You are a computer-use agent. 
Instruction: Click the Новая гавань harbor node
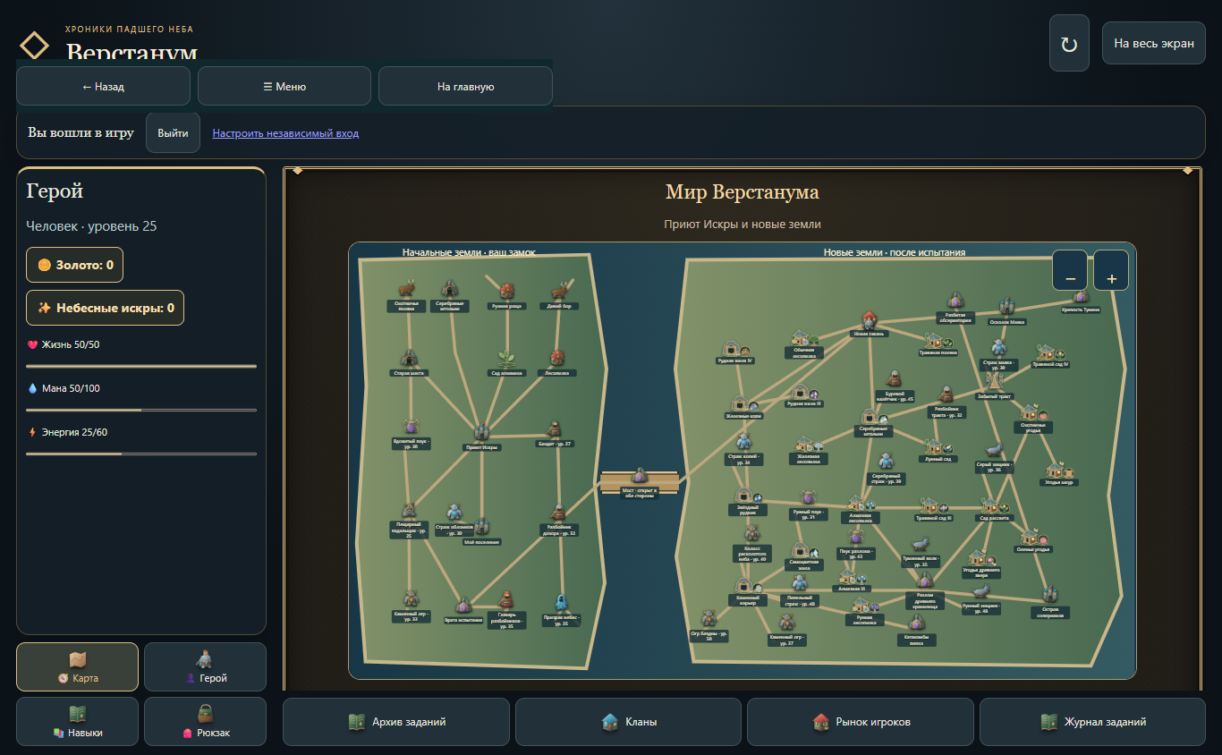869,320
